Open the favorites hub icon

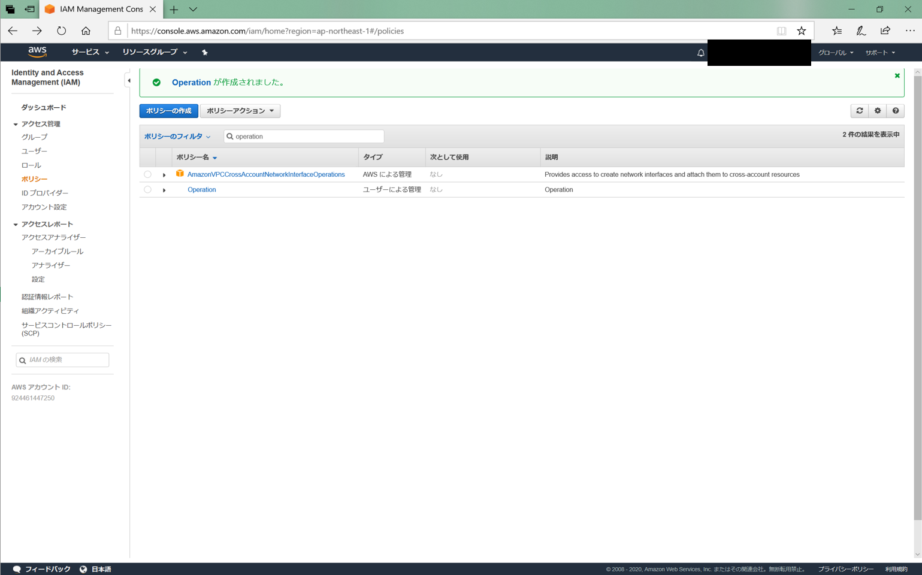[x=837, y=31]
